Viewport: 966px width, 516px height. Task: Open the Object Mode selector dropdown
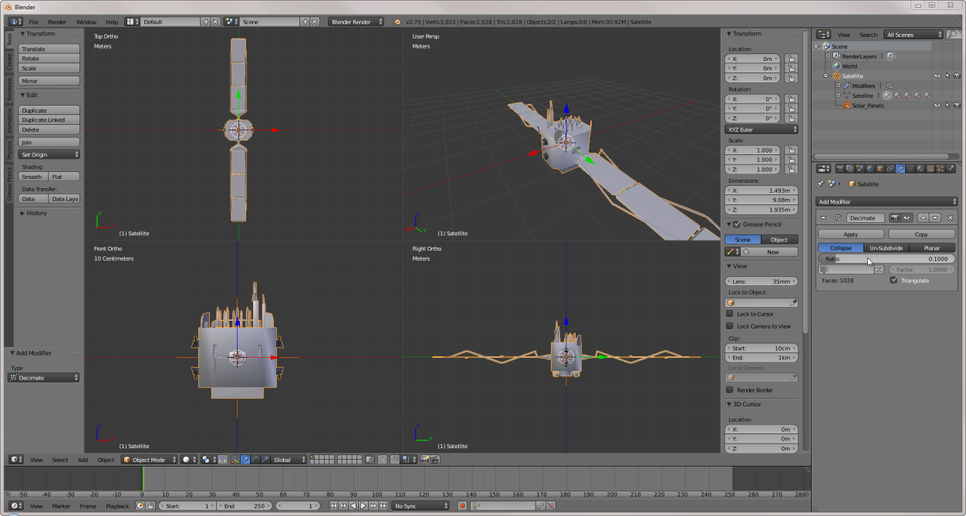coord(149,460)
